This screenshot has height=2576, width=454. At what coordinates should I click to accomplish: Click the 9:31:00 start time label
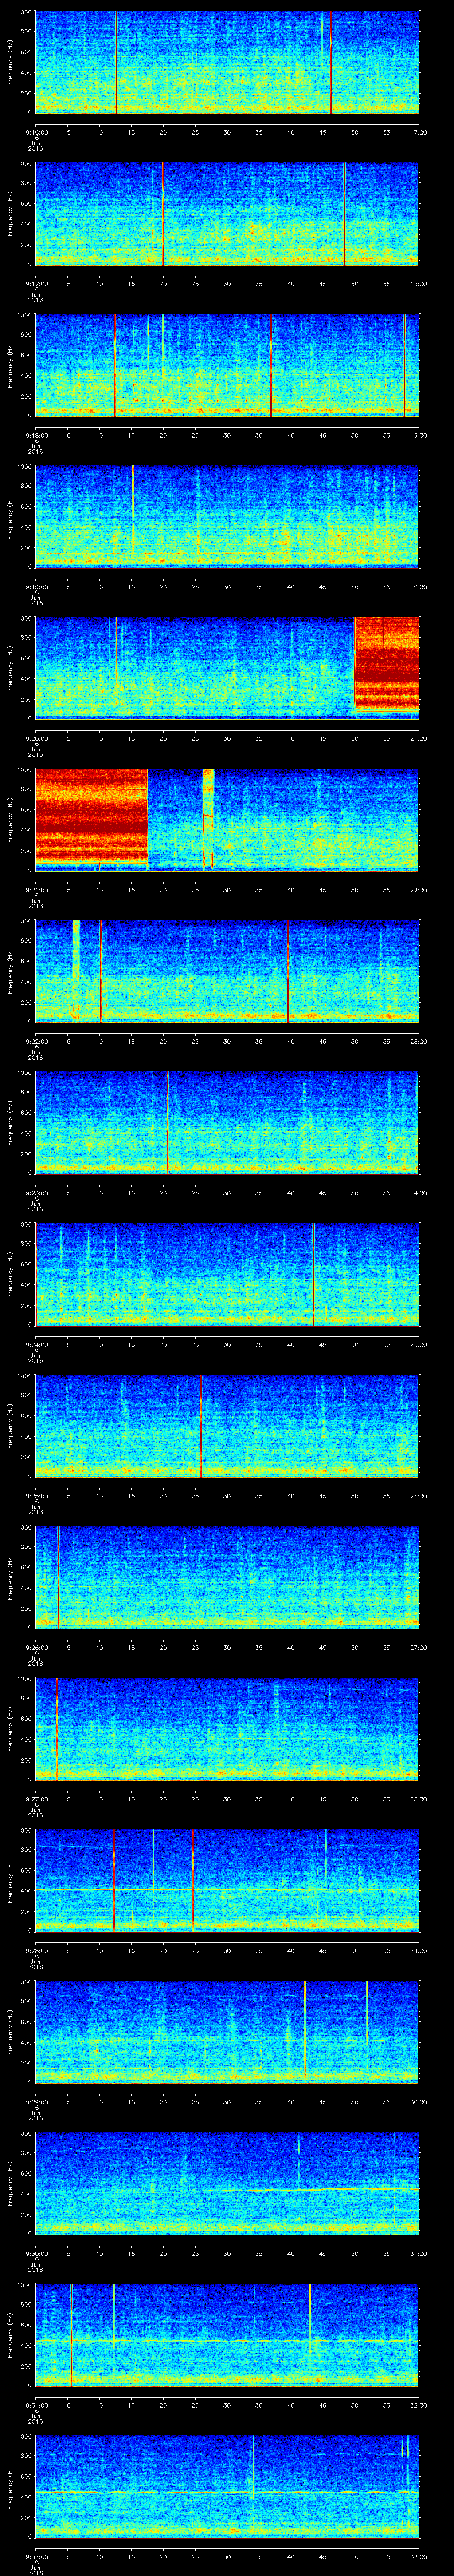tap(36, 2404)
